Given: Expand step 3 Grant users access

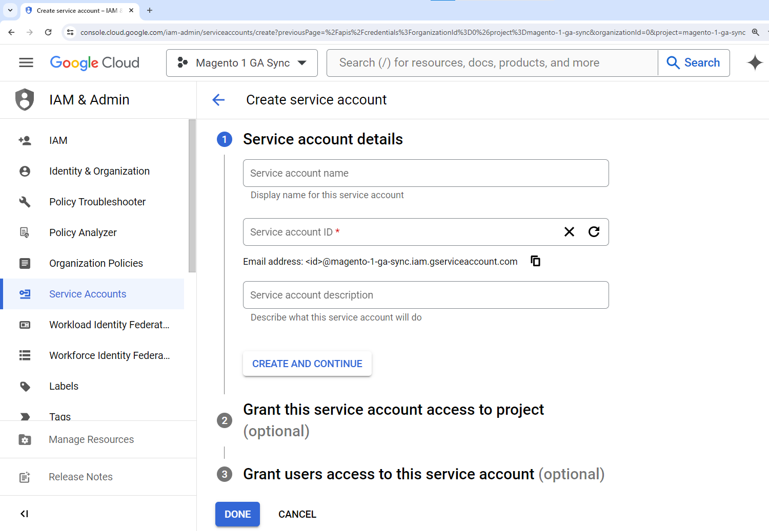Looking at the screenshot, I should (423, 474).
